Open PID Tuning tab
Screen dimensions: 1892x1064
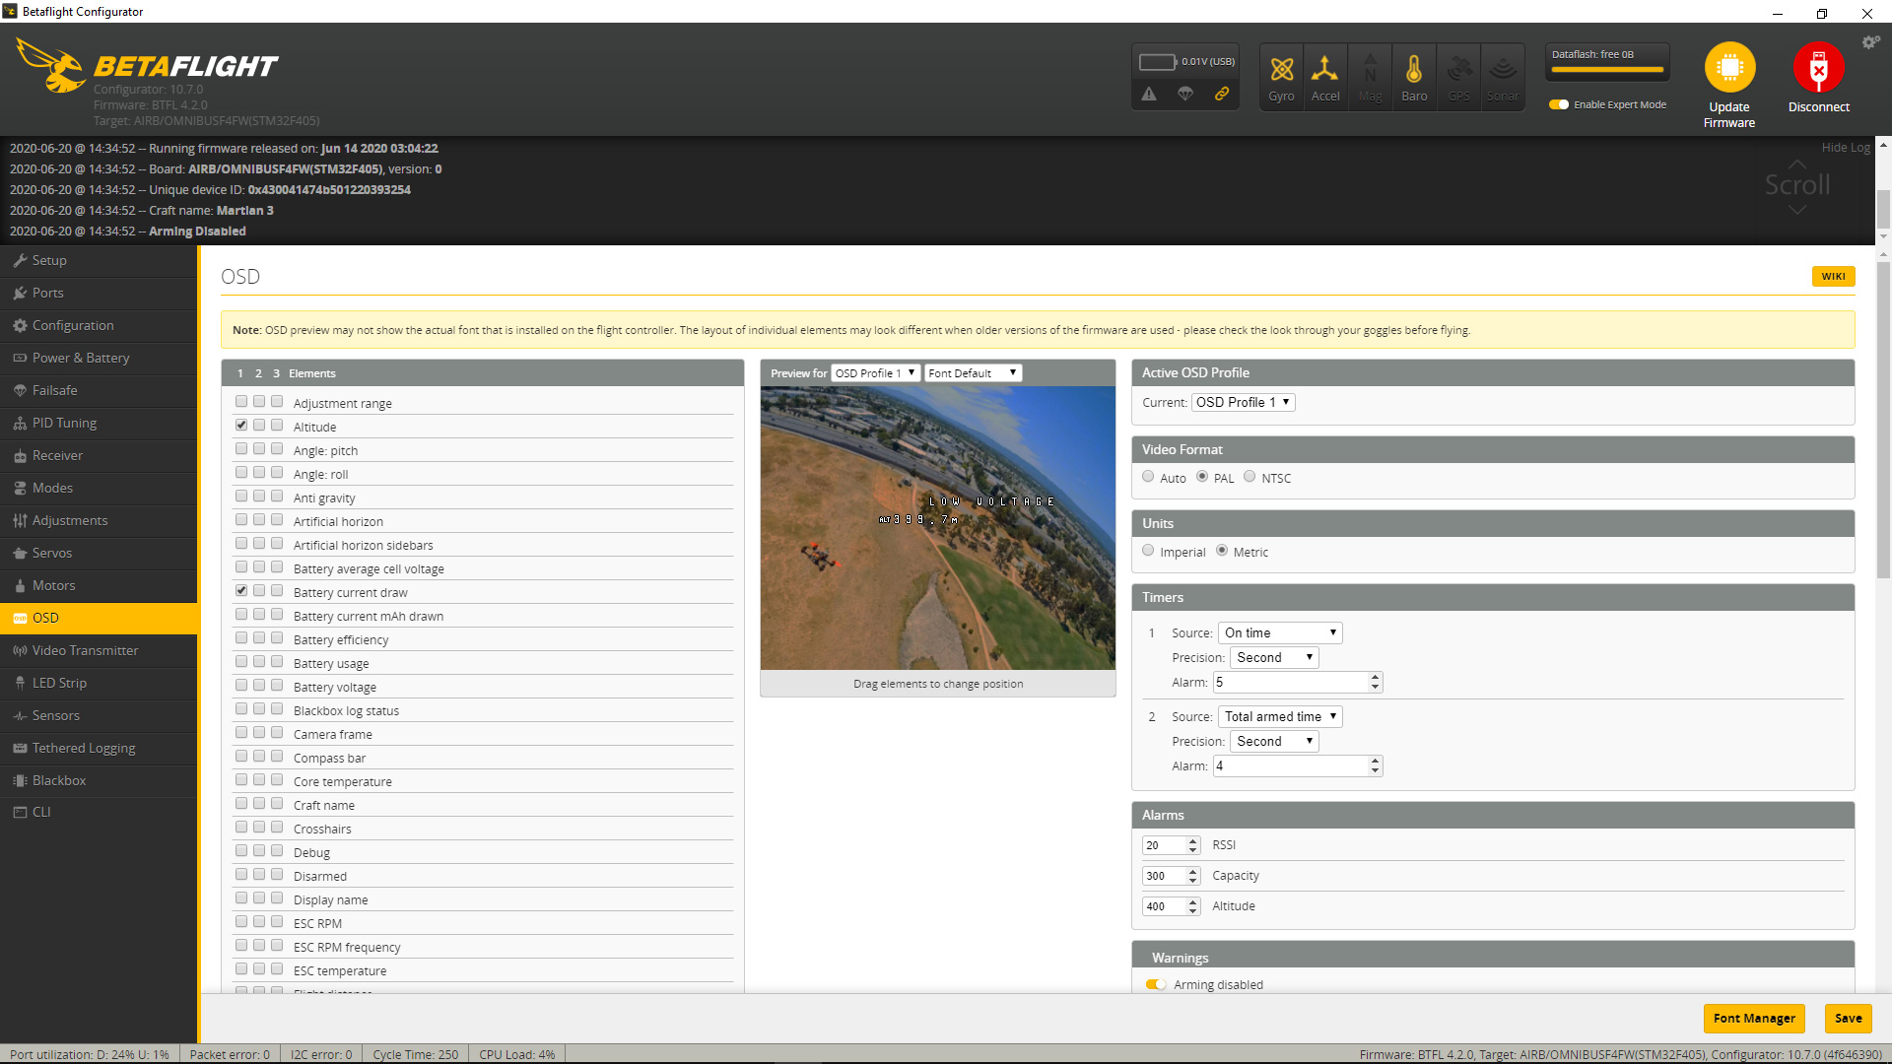[x=64, y=423]
